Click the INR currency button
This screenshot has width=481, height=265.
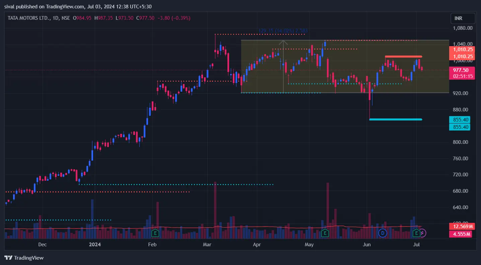[x=463, y=19]
